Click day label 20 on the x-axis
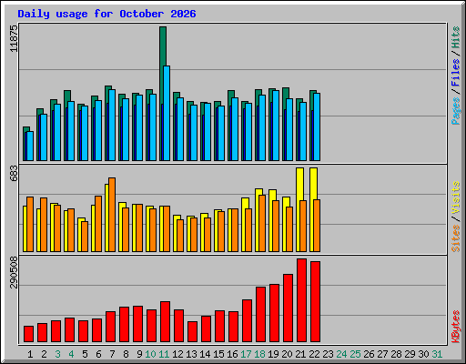 [x=287, y=354]
